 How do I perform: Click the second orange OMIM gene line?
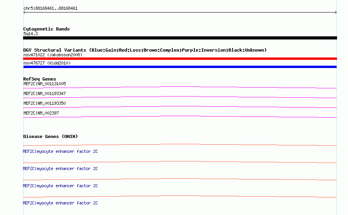click(180, 162)
